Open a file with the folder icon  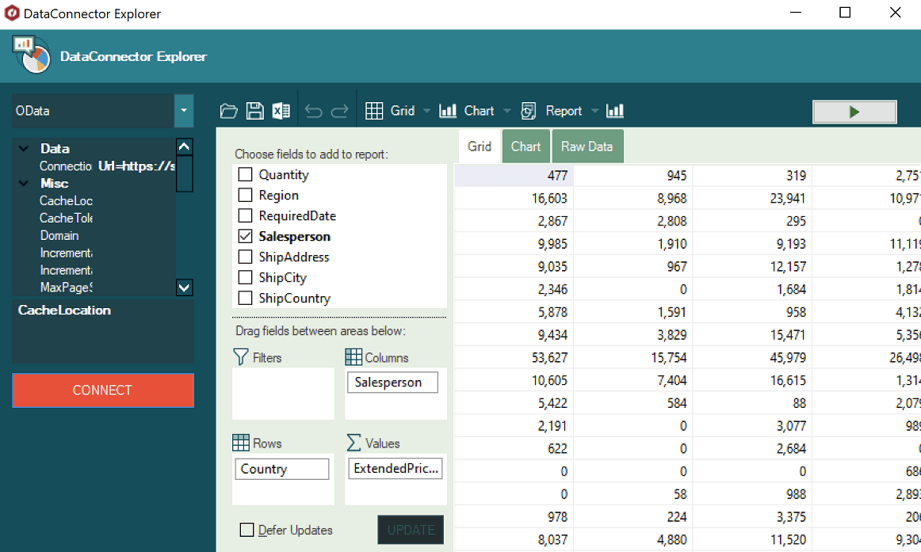point(228,111)
